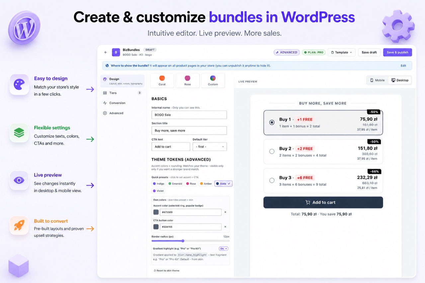Select the Rose color skin card

click(188, 81)
